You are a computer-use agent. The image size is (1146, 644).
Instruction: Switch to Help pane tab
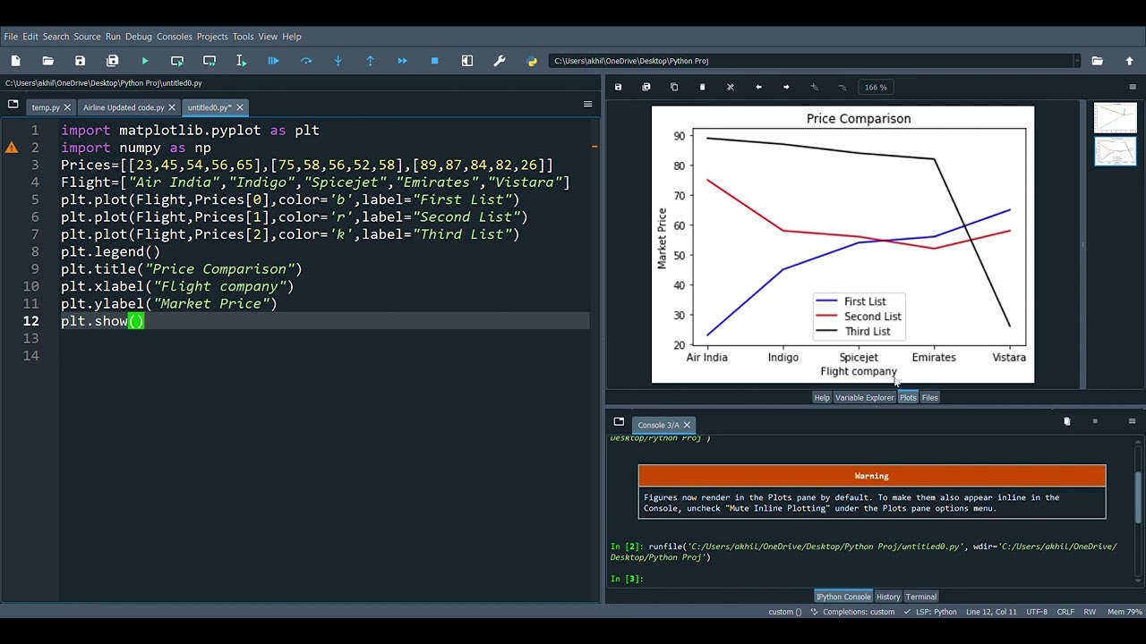822,398
